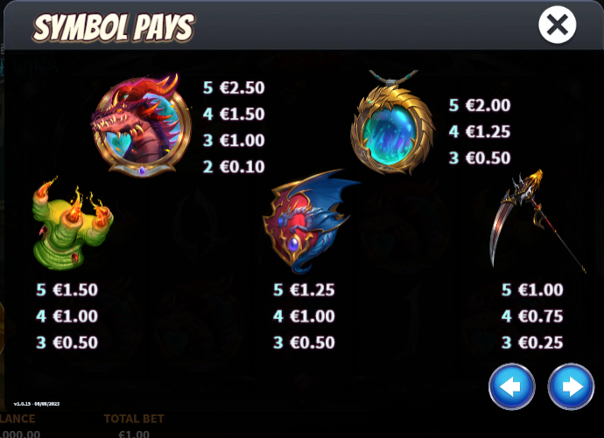
Task: Click the red dragon 2x €0.10 payout
Action: click(234, 167)
